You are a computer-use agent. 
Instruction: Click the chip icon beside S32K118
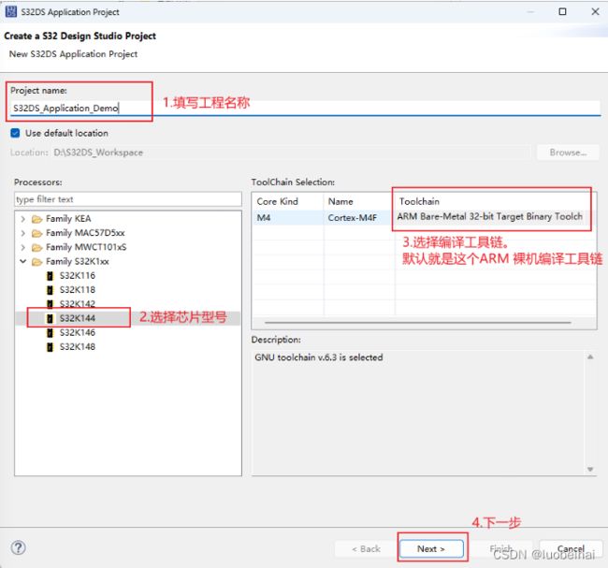[x=50, y=290]
